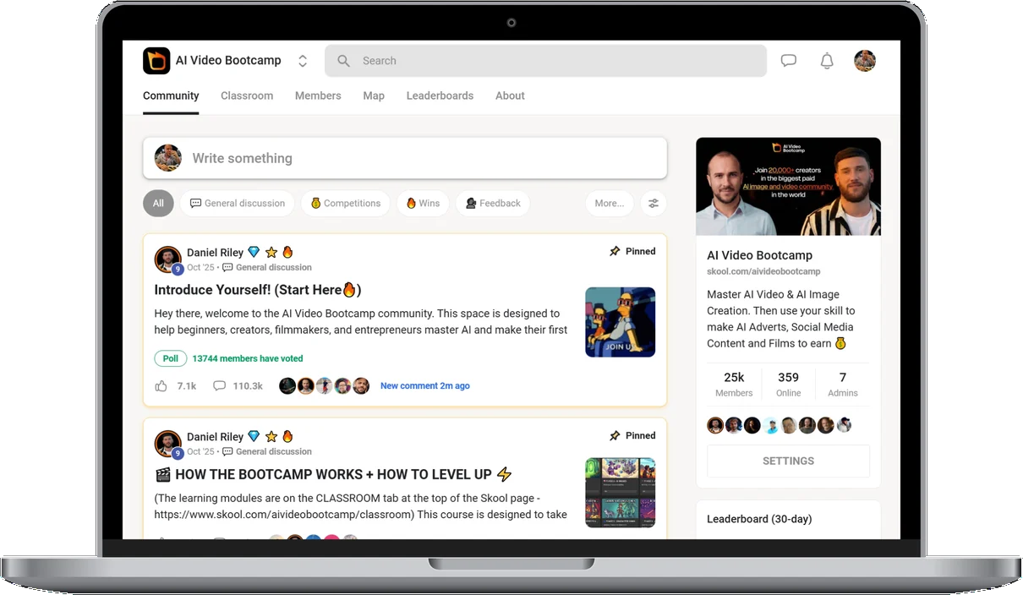This screenshot has height=595, width=1023.
Task: Click Pinned icon on HOW THE BOOTCAMP WORKS post
Action: point(615,435)
